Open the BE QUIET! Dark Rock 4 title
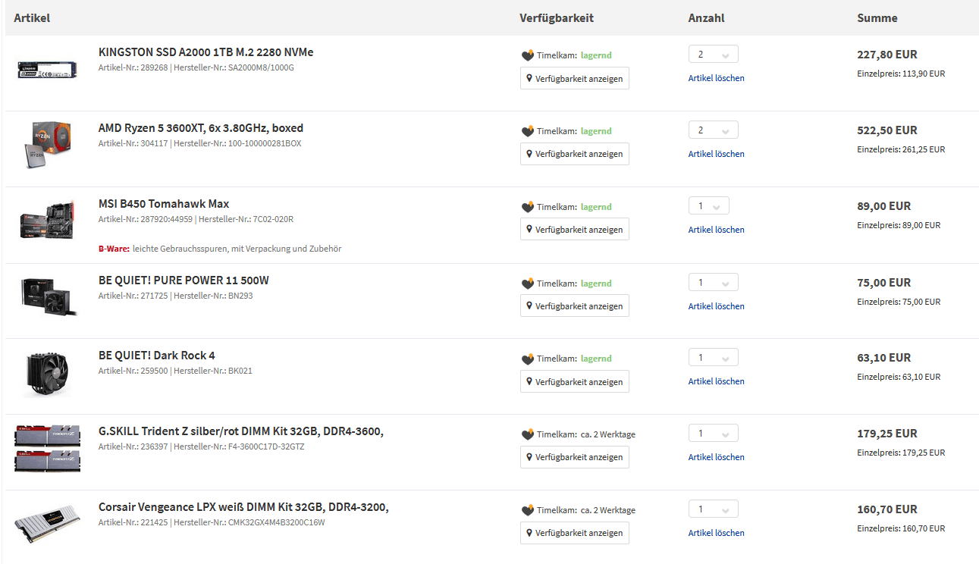 point(157,356)
